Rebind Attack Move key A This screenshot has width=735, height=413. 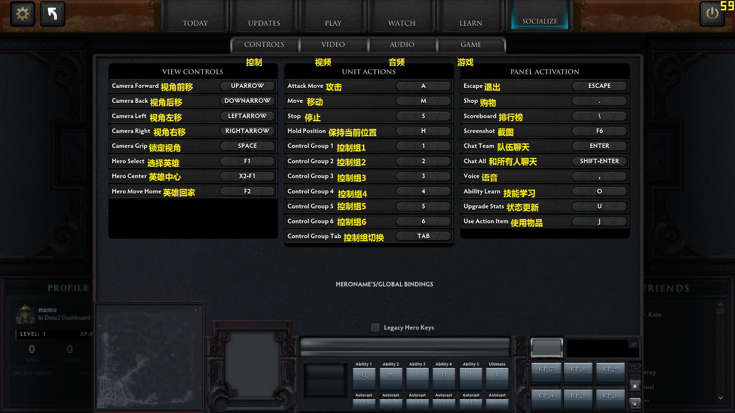423,86
